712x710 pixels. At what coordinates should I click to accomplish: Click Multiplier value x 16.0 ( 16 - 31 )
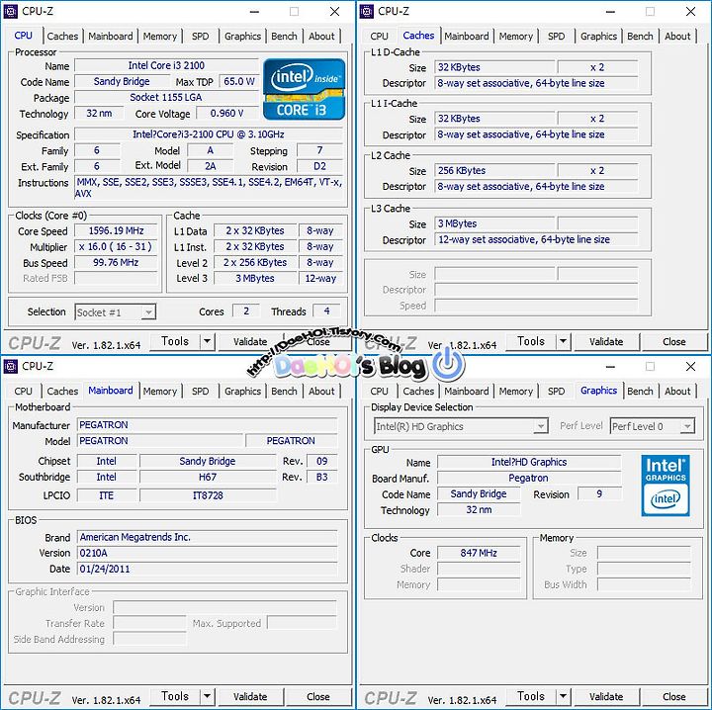[116, 246]
